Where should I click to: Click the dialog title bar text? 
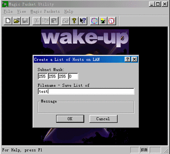[x=67, y=59]
